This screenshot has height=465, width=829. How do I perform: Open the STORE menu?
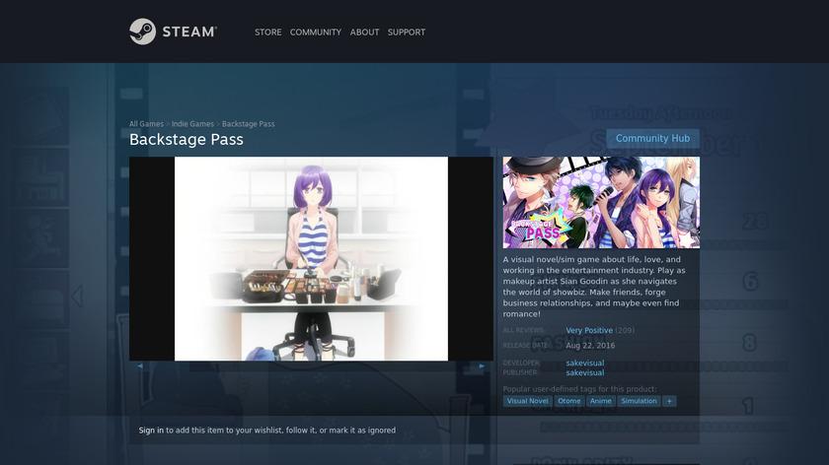point(268,33)
